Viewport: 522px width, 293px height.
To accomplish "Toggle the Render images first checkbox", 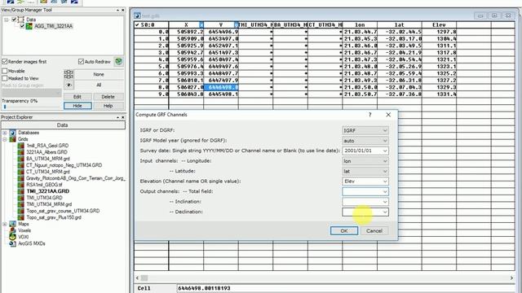I will 5,62.
